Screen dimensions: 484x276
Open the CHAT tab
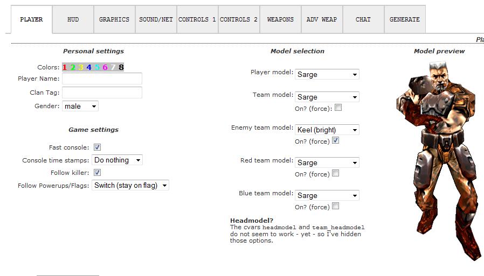tap(363, 19)
